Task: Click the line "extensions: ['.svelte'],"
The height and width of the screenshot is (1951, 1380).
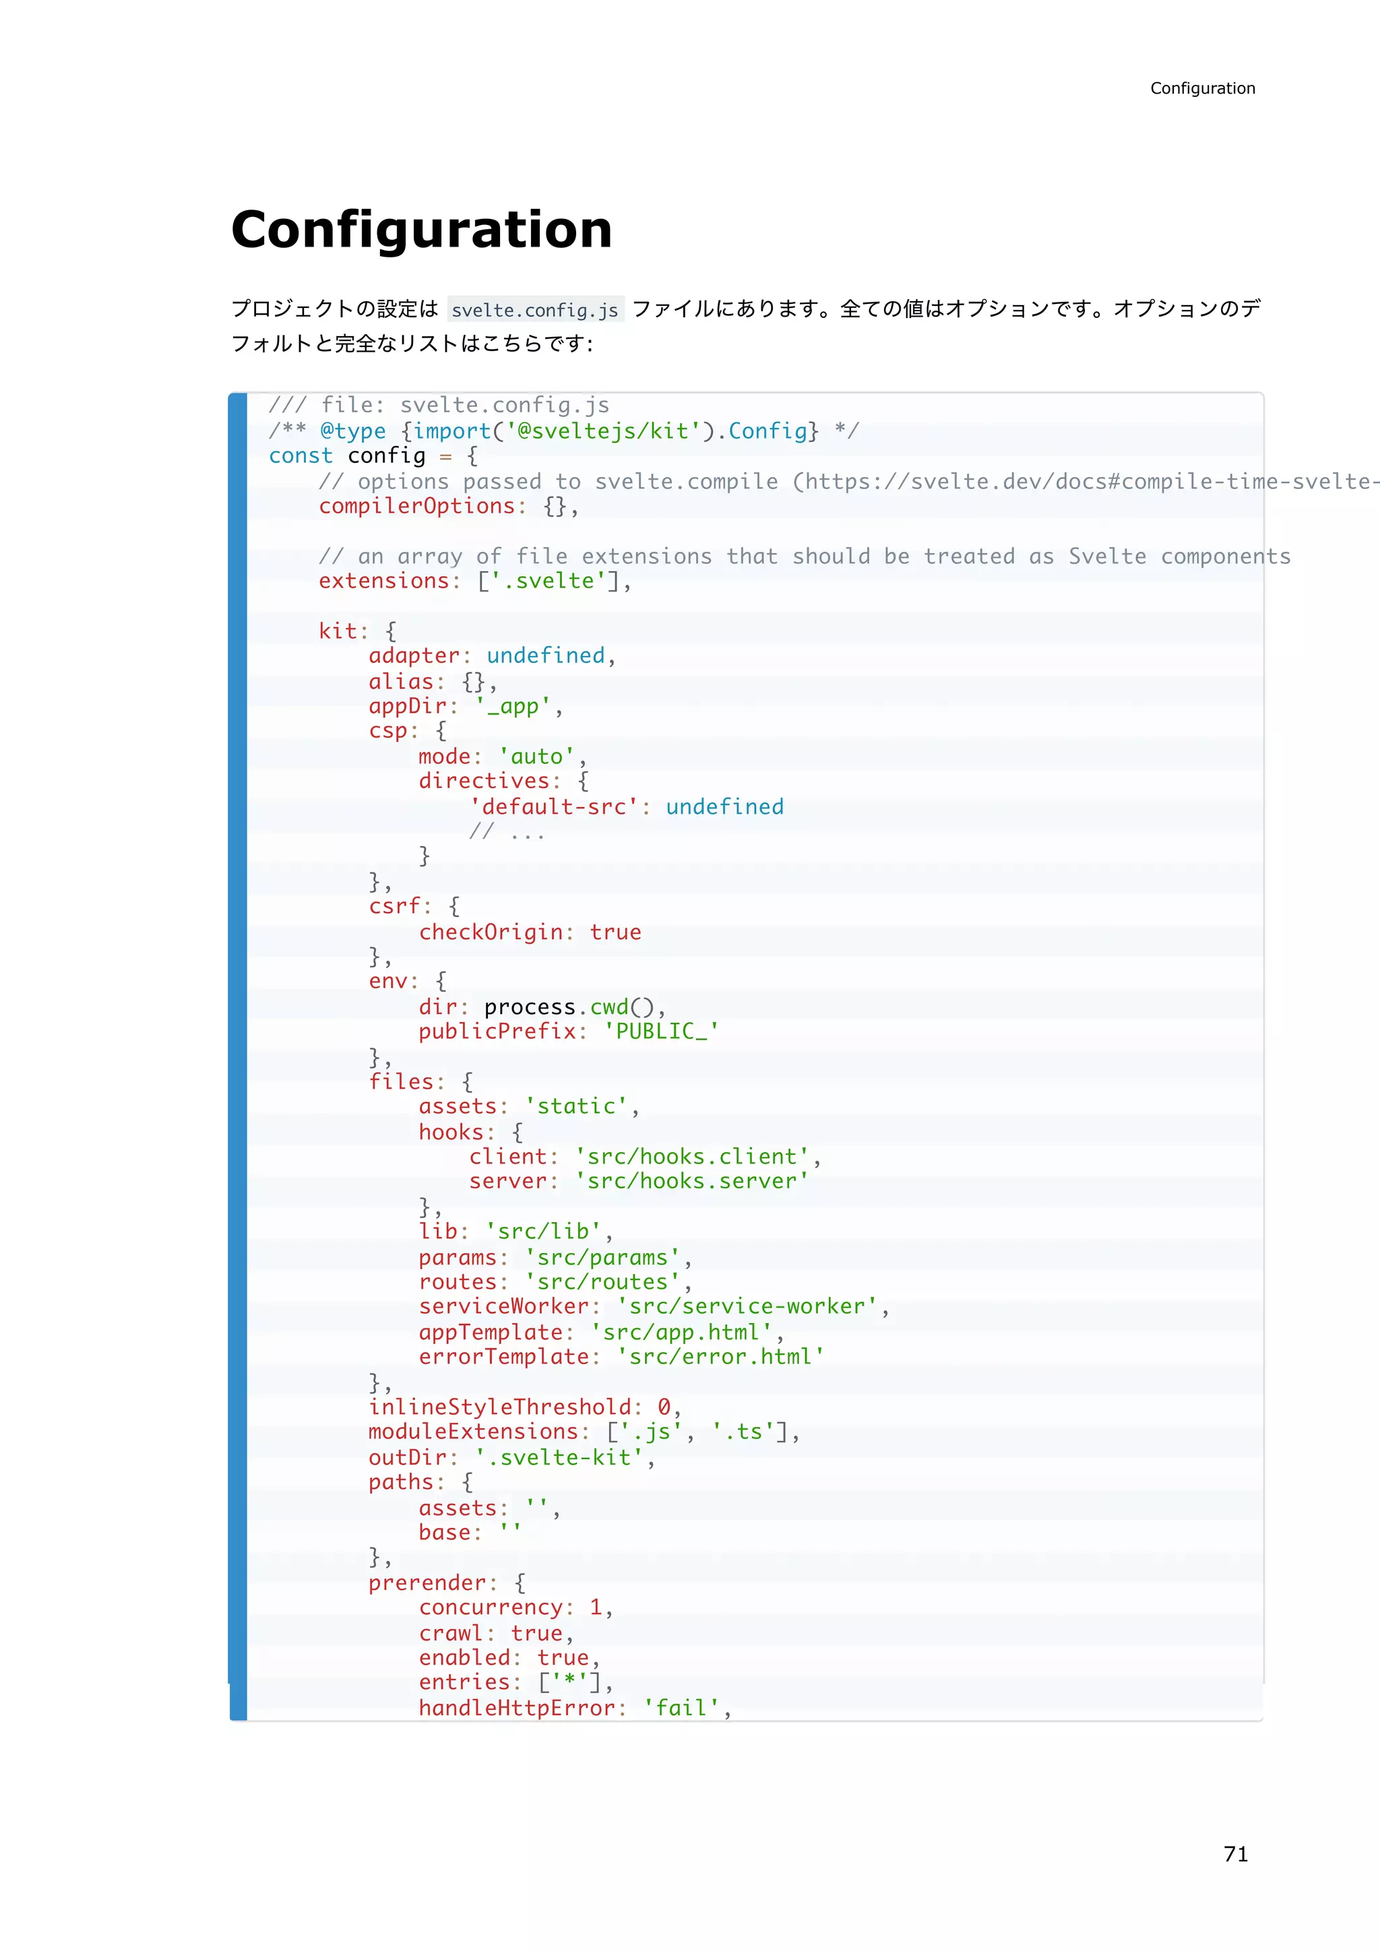Action: 475,581
